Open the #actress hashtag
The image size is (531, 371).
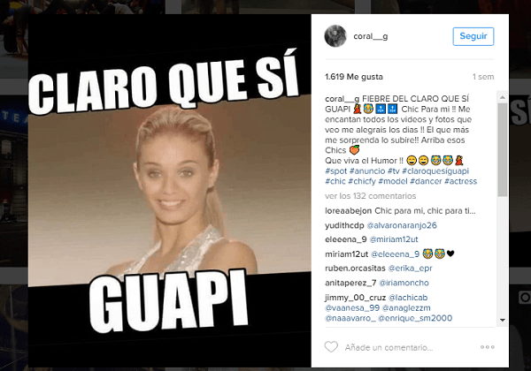[x=460, y=181]
